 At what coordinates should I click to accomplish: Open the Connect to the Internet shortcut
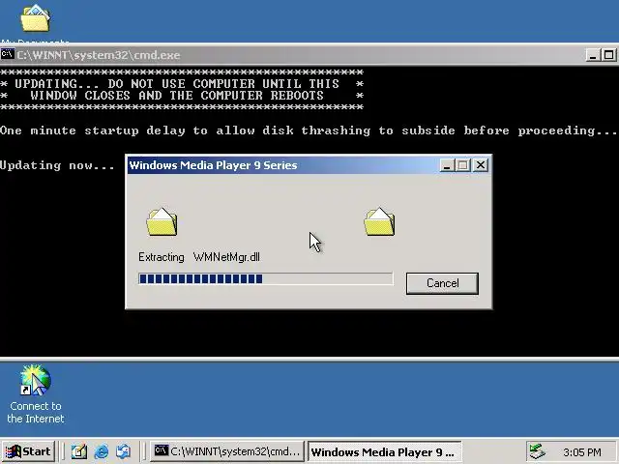pyautogui.click(x=35, y=394)
